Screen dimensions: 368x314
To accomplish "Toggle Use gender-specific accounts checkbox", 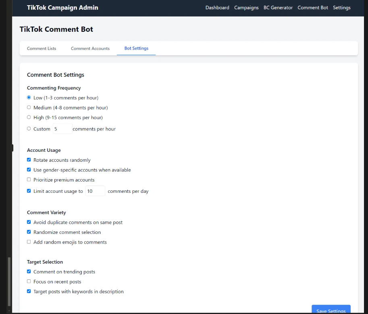I will (29, 170).
